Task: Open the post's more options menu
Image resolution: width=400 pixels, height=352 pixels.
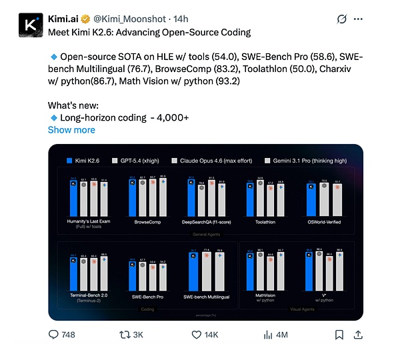Action: click(365, 18)
